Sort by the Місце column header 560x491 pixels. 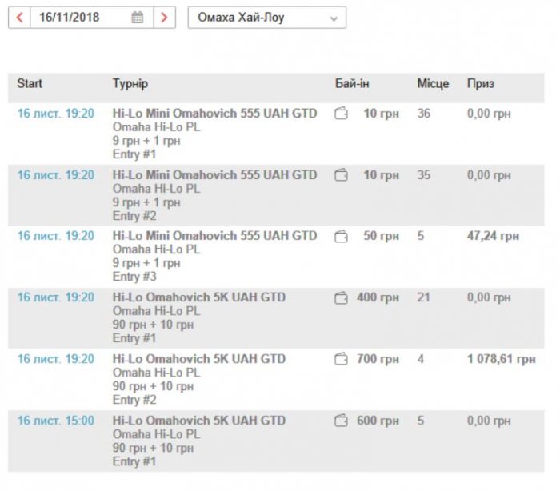tap(433, 83)
